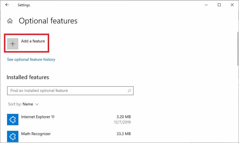Open the Sort by Name dropdown

[23, 104]
